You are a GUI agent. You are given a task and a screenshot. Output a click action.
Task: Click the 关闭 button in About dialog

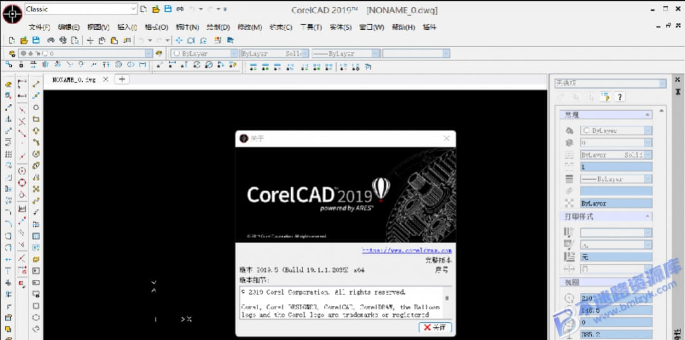point(435,327)
